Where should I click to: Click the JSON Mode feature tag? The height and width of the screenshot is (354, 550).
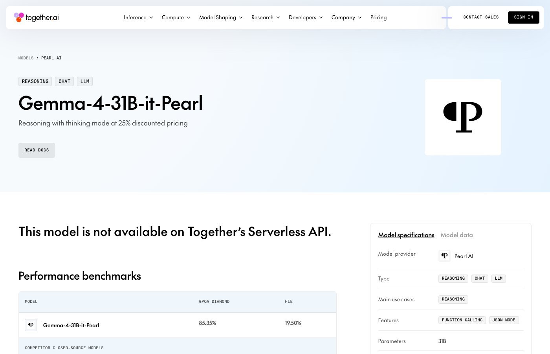(x=504, y=320)
